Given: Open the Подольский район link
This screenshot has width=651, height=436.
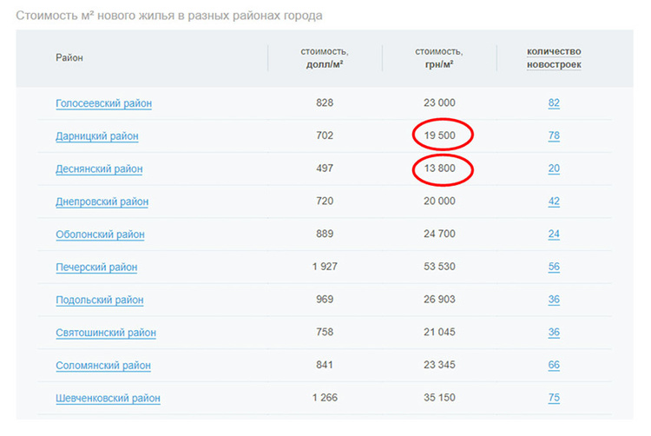Looking at the screenshot, I should pyautogui.click(x=100, y=300).
